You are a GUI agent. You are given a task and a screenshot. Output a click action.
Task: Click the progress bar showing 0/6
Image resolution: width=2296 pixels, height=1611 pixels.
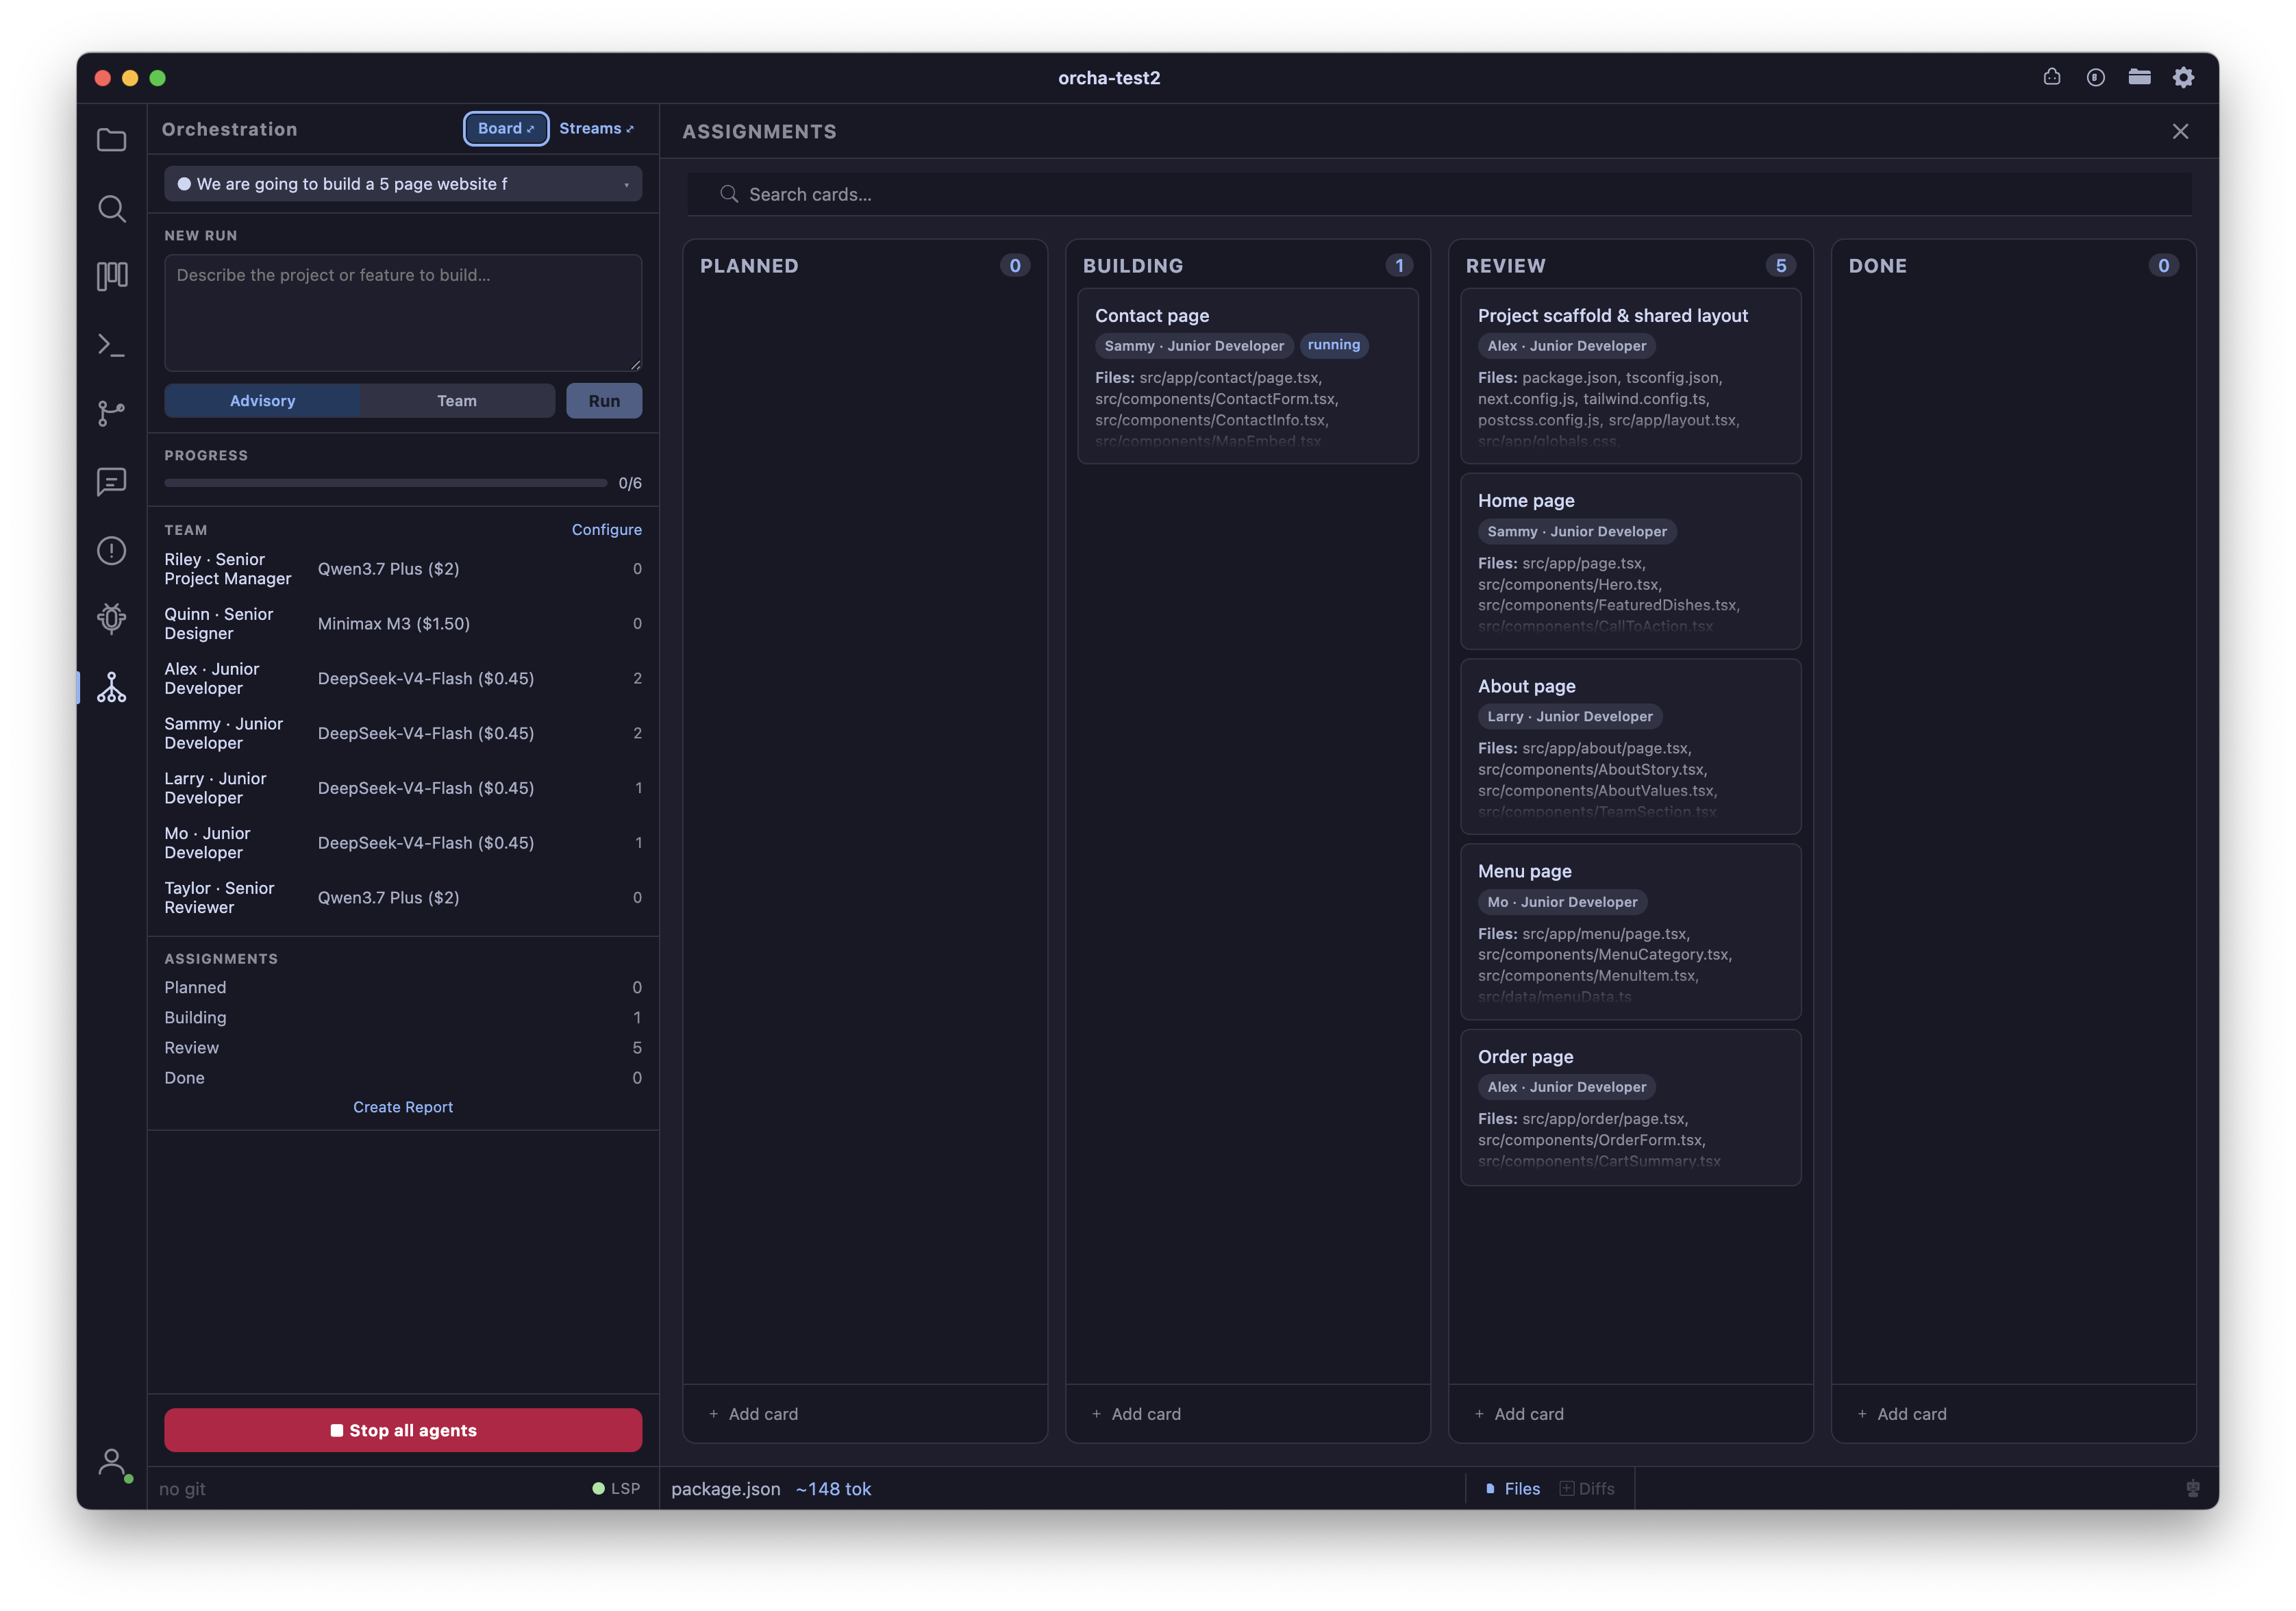click(x=386, y=483)
